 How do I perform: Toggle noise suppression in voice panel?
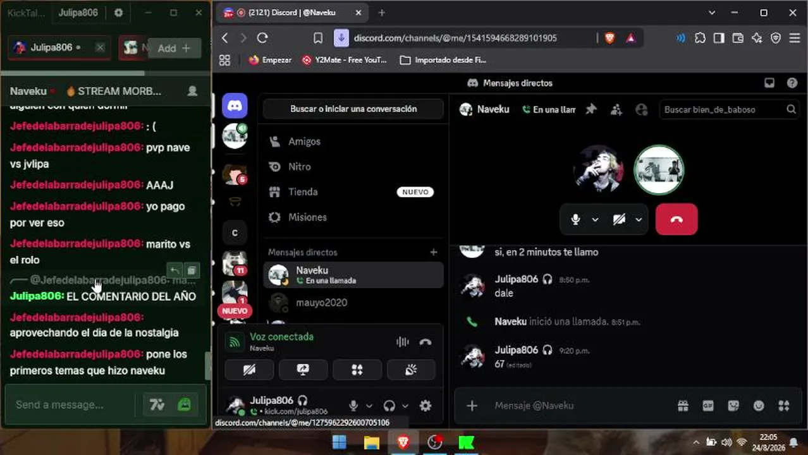pos(403,342)
